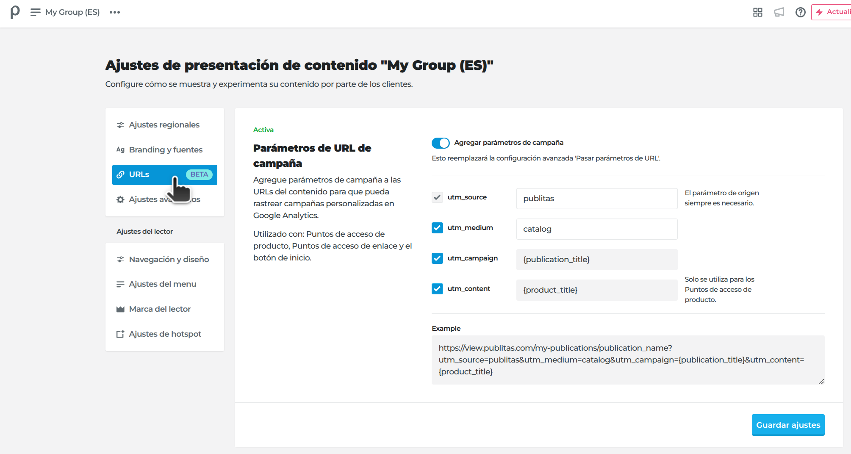Open Navegación y diseño settings
Viewport: 851px width, 454px height.
(164, 260)
